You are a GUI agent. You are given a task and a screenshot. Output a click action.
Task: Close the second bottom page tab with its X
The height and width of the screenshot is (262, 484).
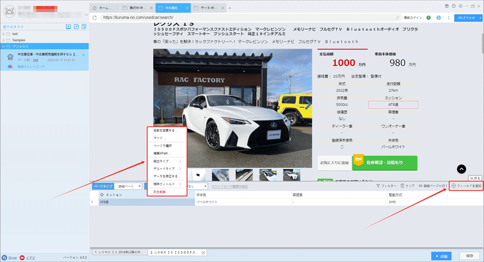(203, 252)
